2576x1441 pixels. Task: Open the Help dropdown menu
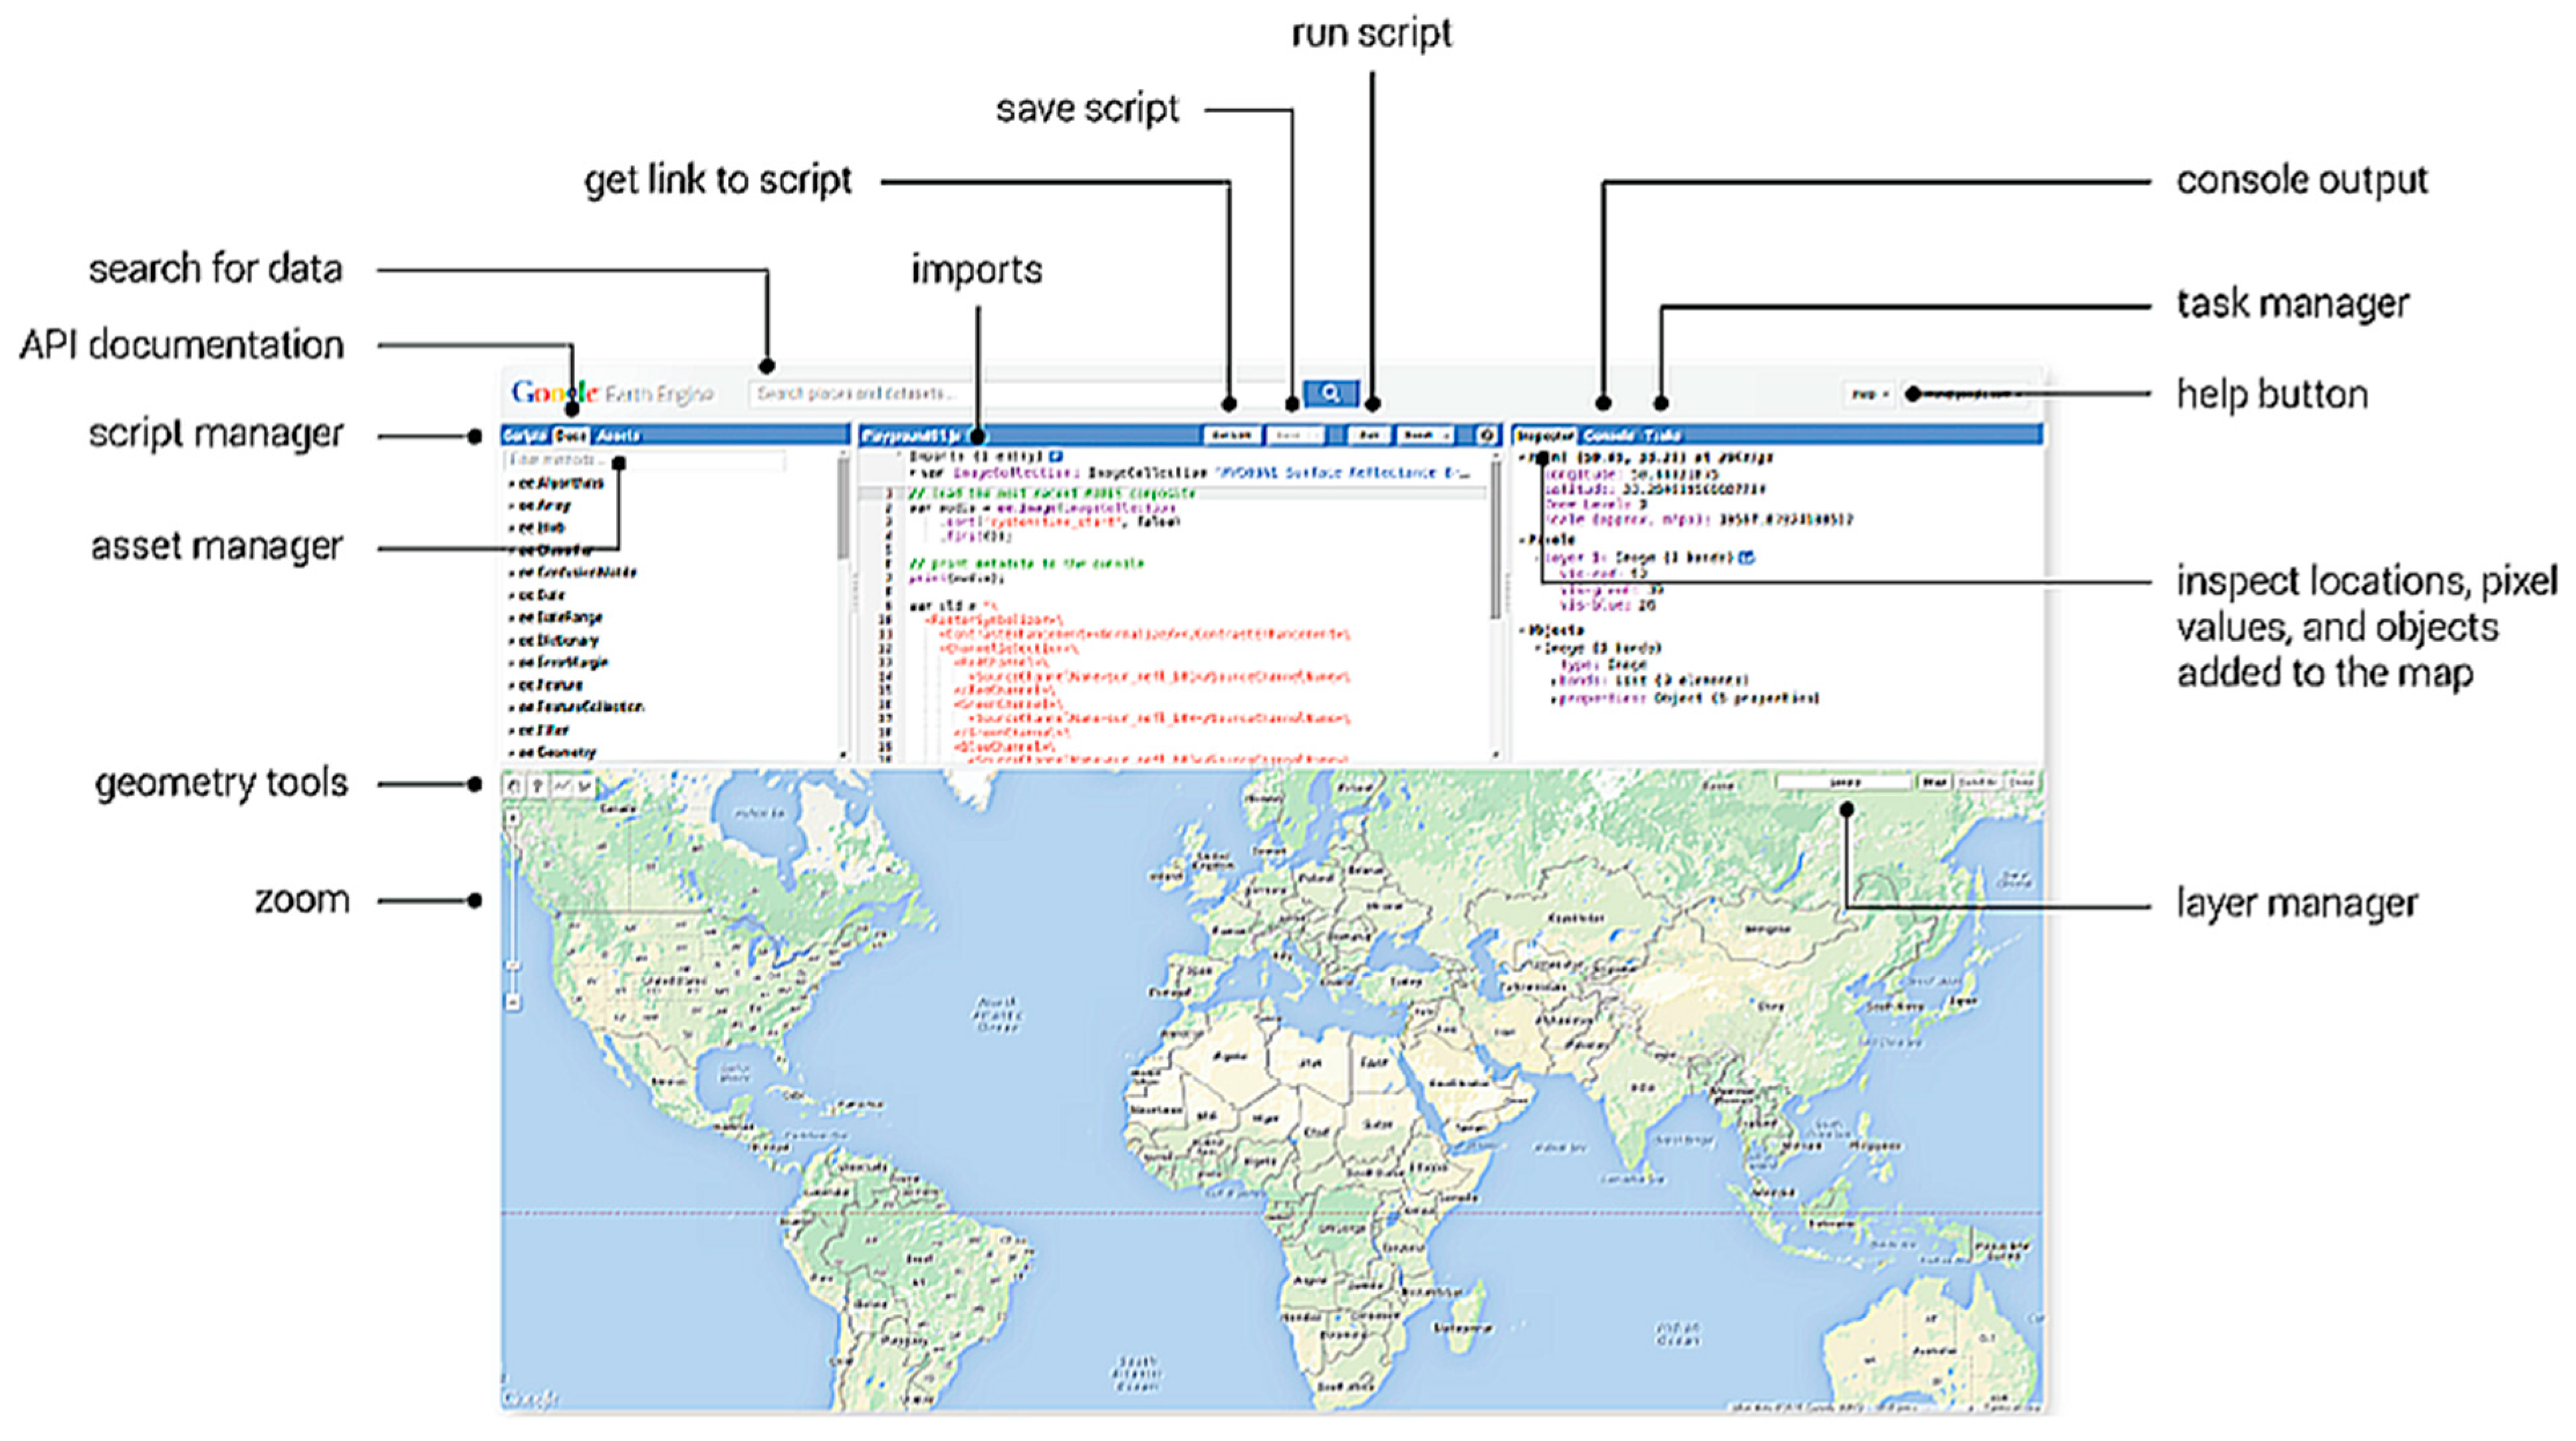pos(1868,394)
